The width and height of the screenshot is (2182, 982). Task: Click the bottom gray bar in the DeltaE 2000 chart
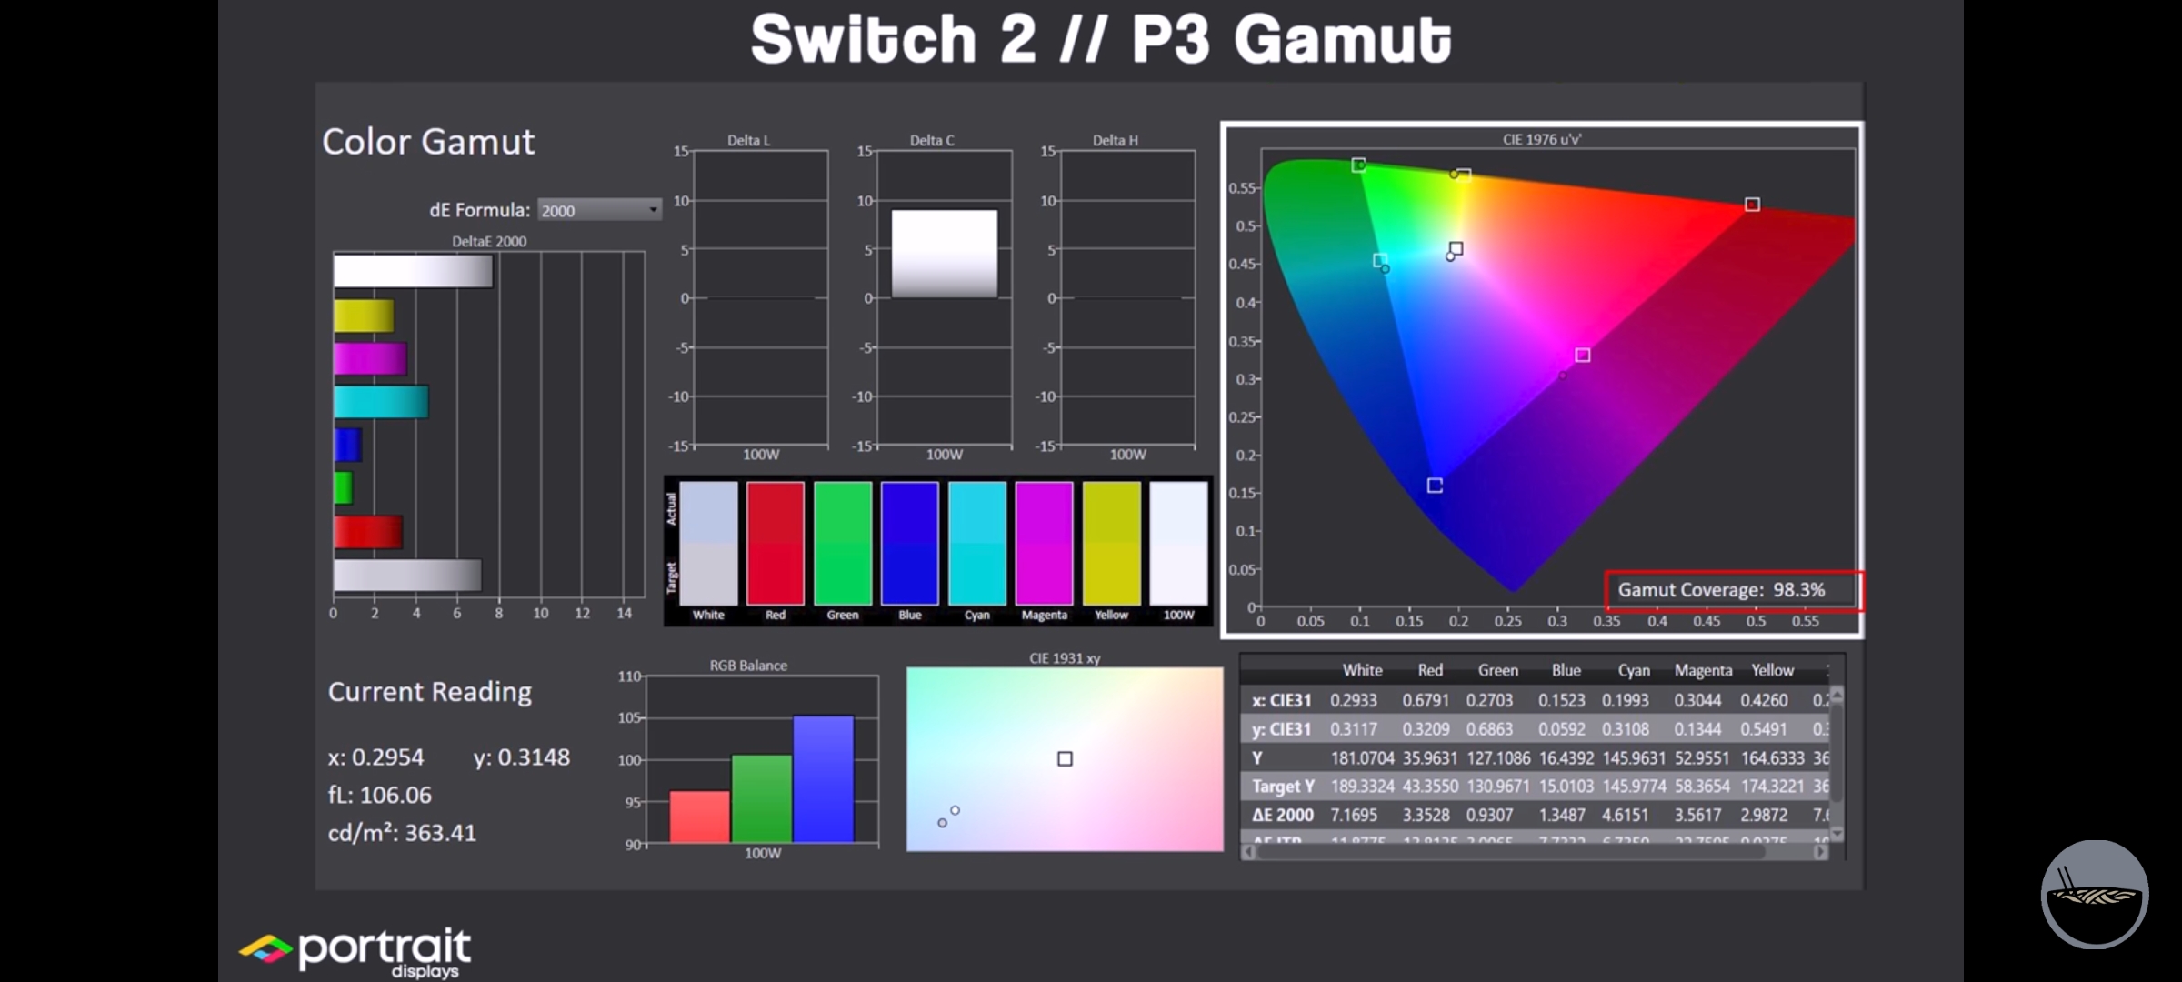coord(407,575)
